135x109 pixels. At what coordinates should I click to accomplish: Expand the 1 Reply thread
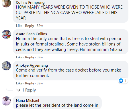[29, 90]
